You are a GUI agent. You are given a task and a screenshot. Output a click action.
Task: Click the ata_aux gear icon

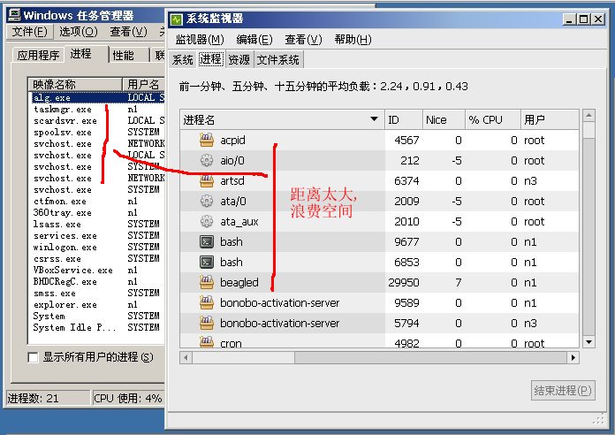[207, 221]
